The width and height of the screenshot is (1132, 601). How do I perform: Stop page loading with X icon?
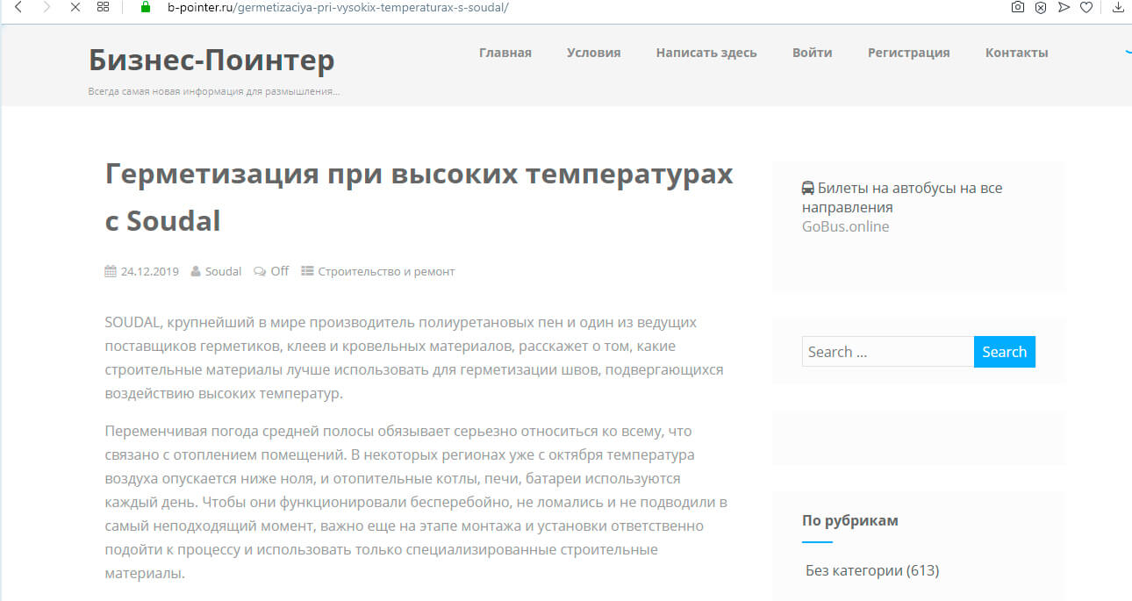[75, 7]
